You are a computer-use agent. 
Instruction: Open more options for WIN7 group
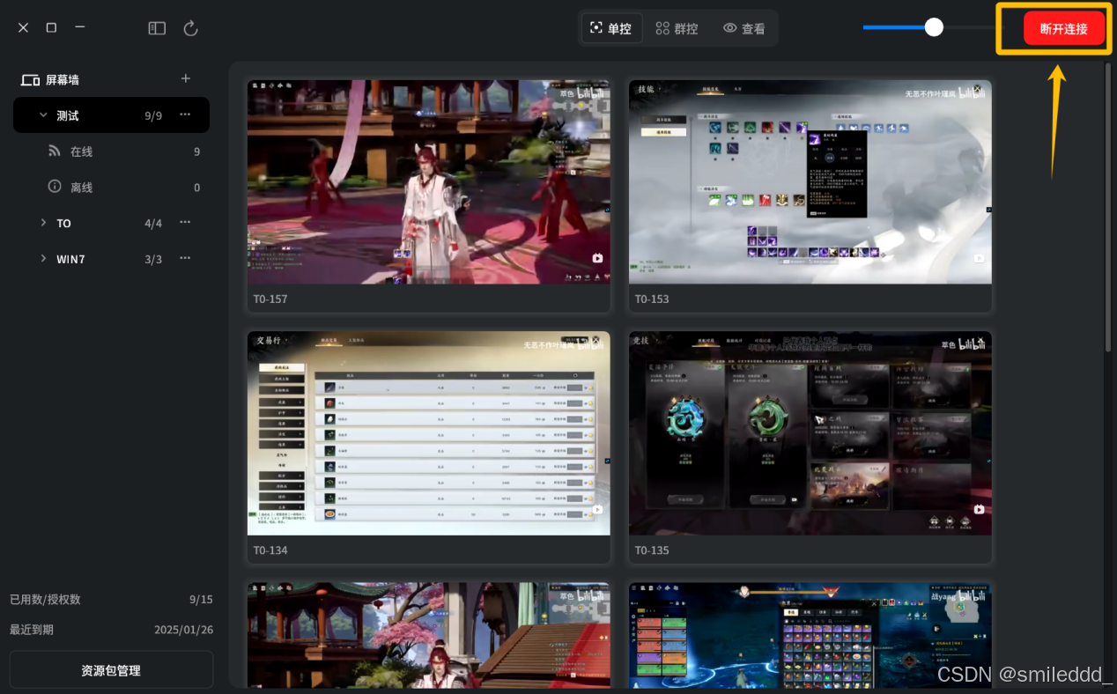pyautogui.click(x=185, y=258)
